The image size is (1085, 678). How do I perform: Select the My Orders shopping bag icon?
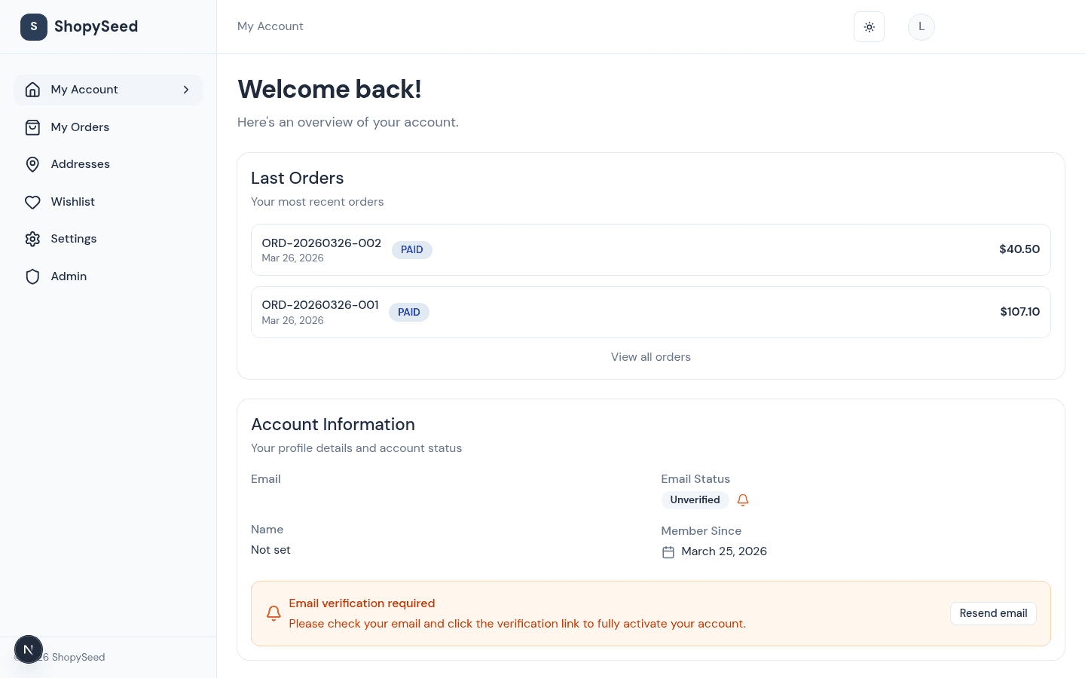pyautogui.click(x=32, y=127)
